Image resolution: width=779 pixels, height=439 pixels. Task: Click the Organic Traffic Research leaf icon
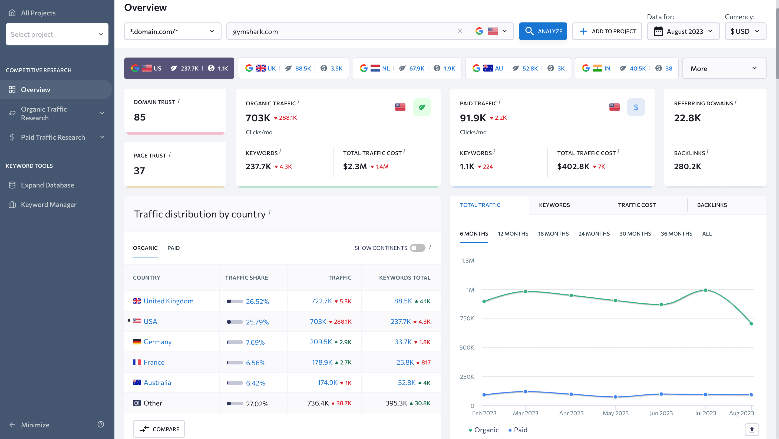(12, 113)
